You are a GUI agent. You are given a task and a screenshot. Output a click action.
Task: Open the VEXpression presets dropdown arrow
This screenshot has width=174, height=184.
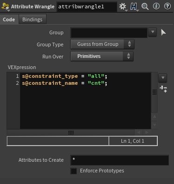click(163, 77)
